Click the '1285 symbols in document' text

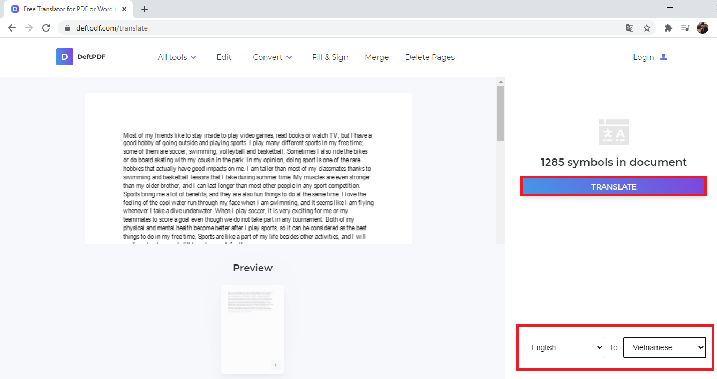(x=614, y=162)
